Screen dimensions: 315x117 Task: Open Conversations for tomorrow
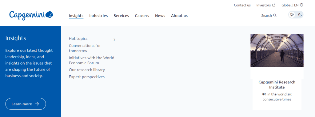85,48
